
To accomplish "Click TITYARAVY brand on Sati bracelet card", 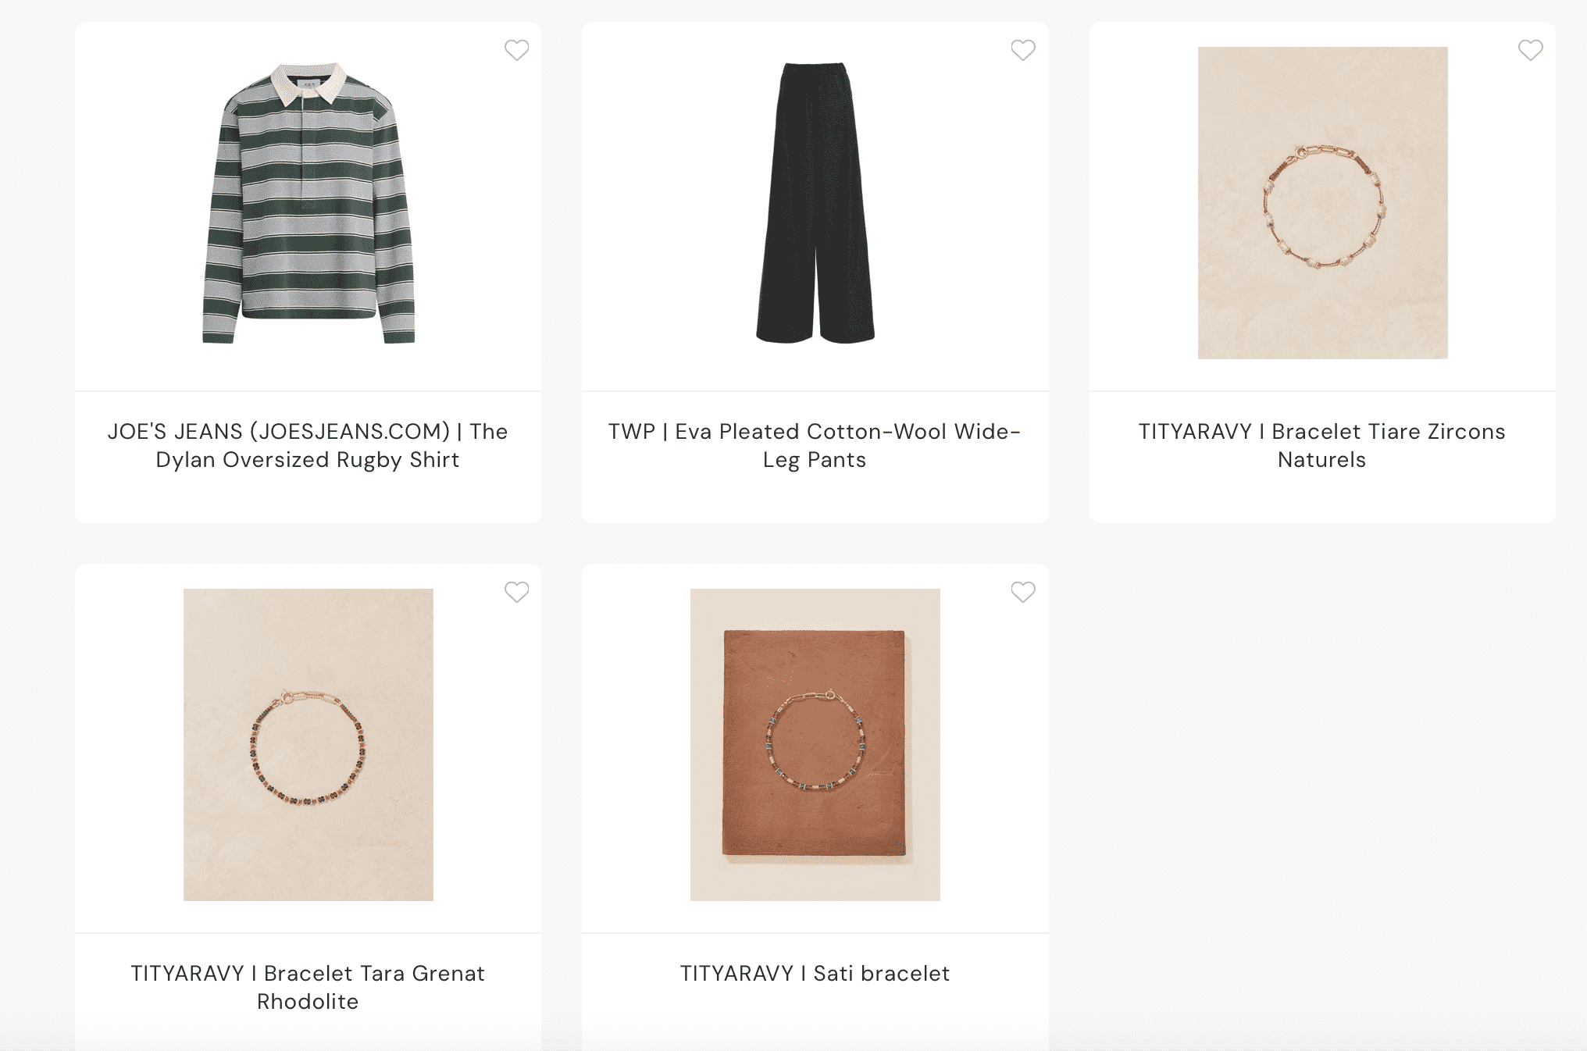I will (x=736, y=974).
